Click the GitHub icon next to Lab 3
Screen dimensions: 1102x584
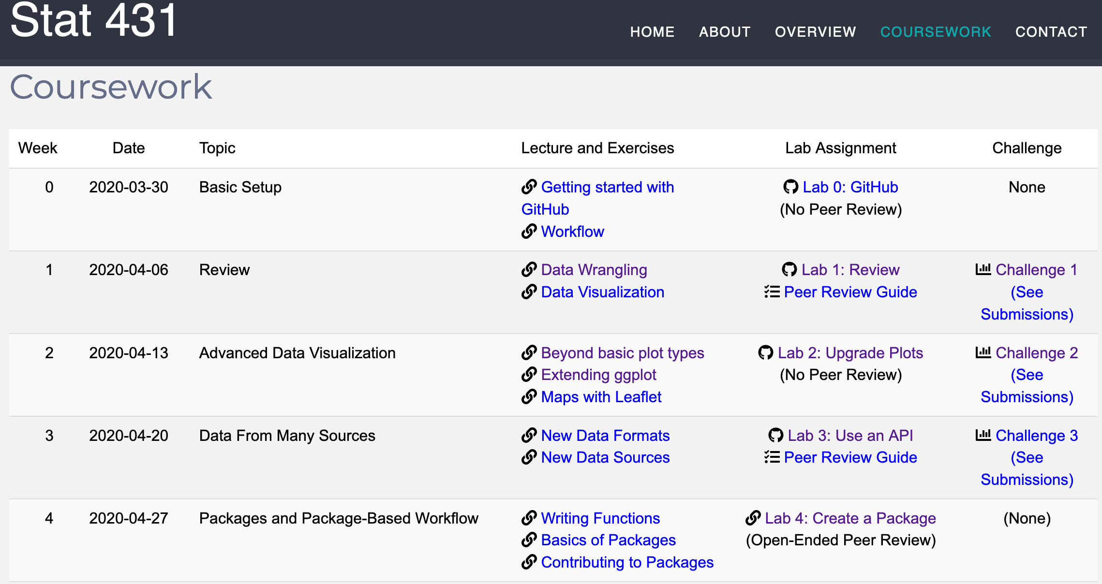(x=776, y=436)
